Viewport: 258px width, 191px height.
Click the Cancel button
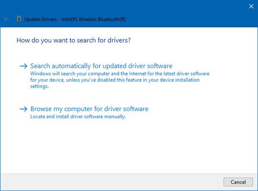238,182
